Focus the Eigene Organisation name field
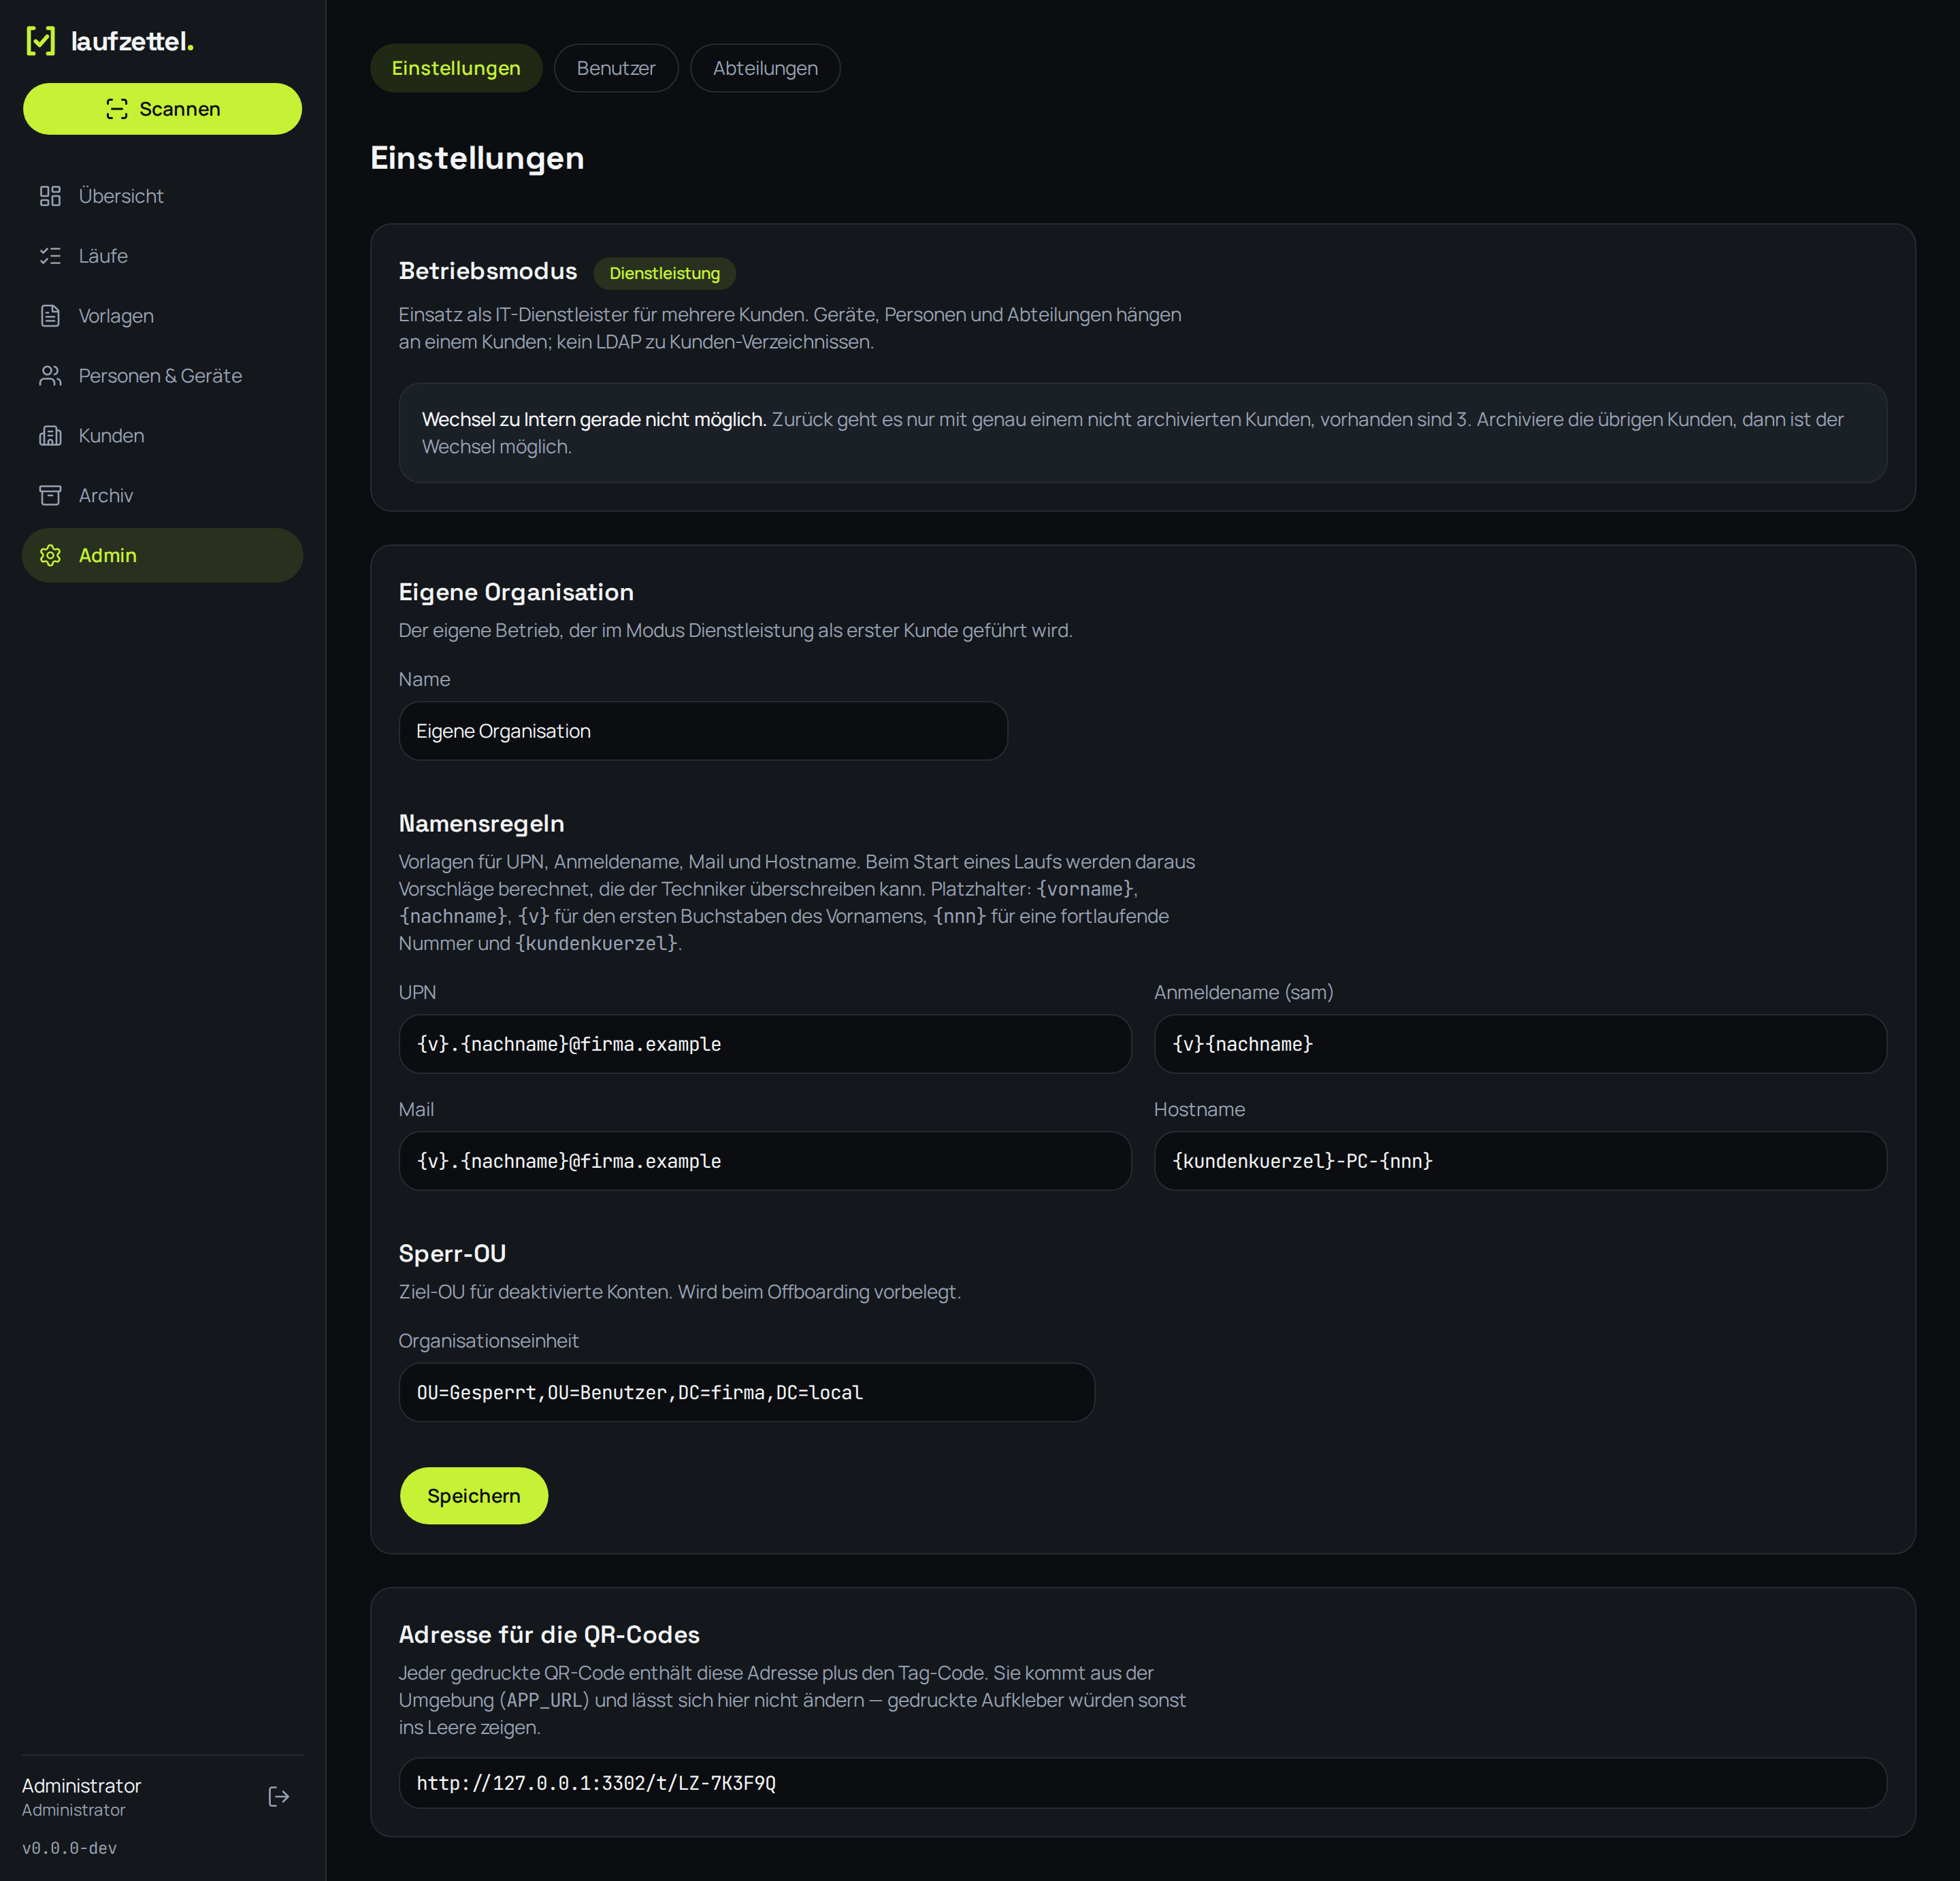 click(x=703, y=731)
